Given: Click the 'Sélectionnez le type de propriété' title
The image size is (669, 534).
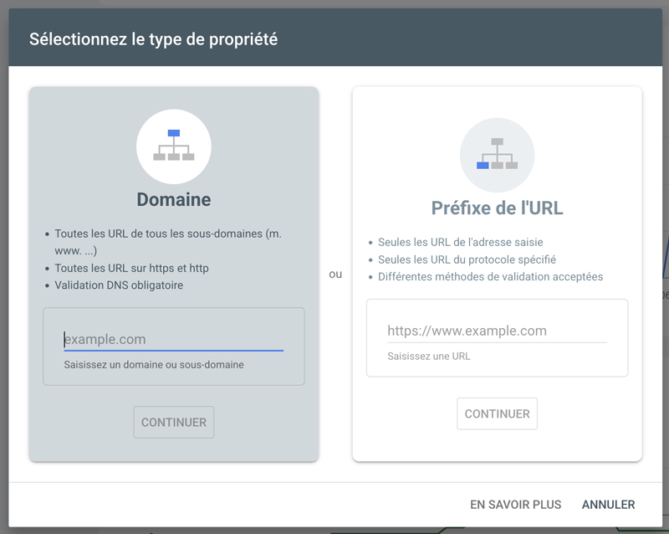Looking at the screenshot, I should click(153, 39).
